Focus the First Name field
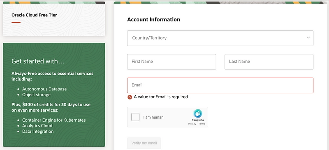 (171, 62)
